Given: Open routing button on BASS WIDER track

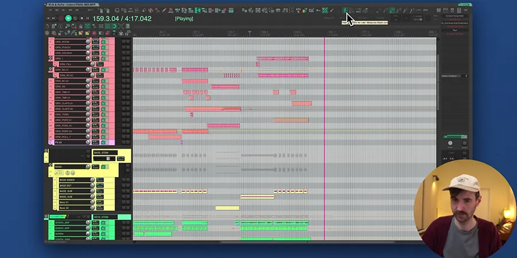Looking at the screenshot, I should pos(100,181).
